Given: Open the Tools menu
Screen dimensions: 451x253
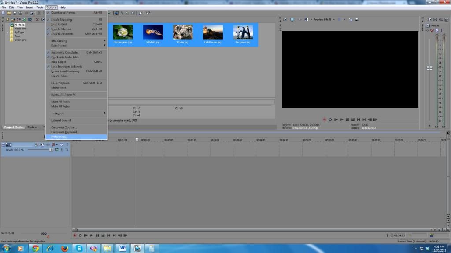Looking at the screenshot, I should pos(40,7).
